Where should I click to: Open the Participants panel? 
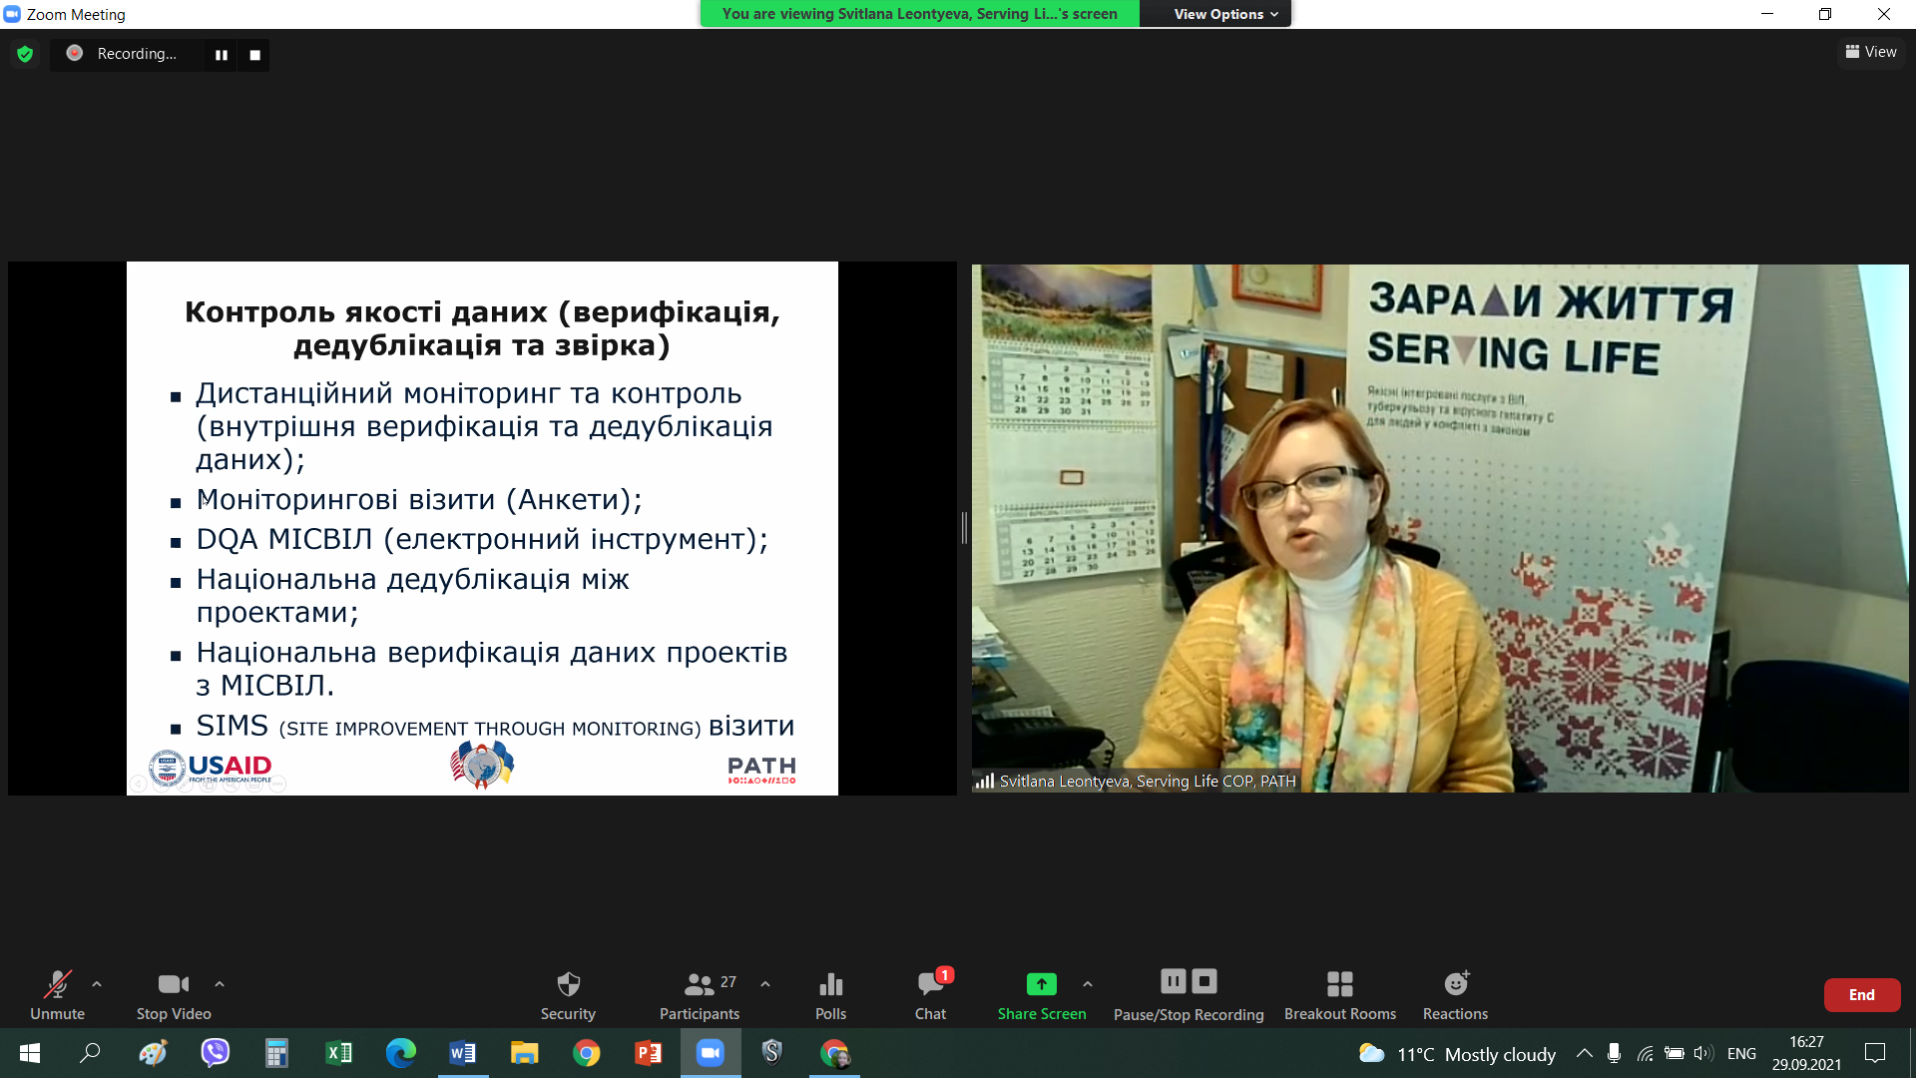(699, 985)
